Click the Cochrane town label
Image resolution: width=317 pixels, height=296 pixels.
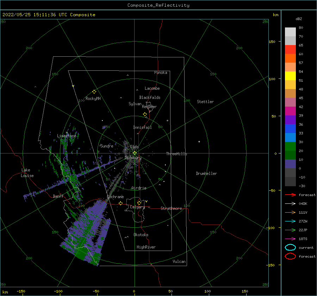pyautogui.click(x=115, y=197)
